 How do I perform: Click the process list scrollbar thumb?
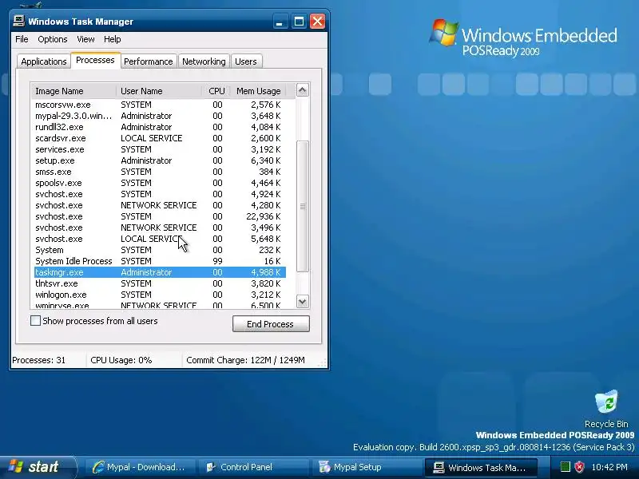point(302,206)
